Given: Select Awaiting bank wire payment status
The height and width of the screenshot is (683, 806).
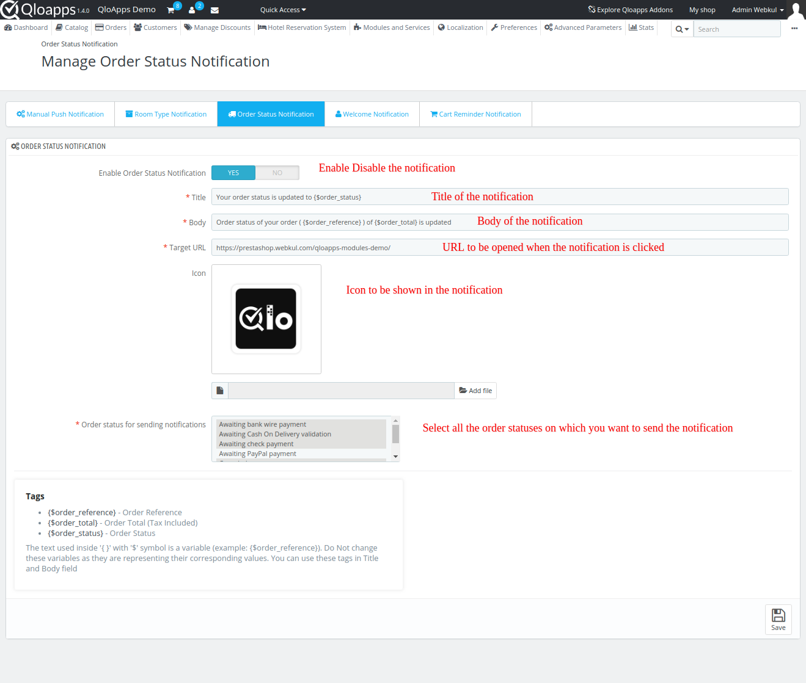Looking at the screenshot, I should [302, 424].
